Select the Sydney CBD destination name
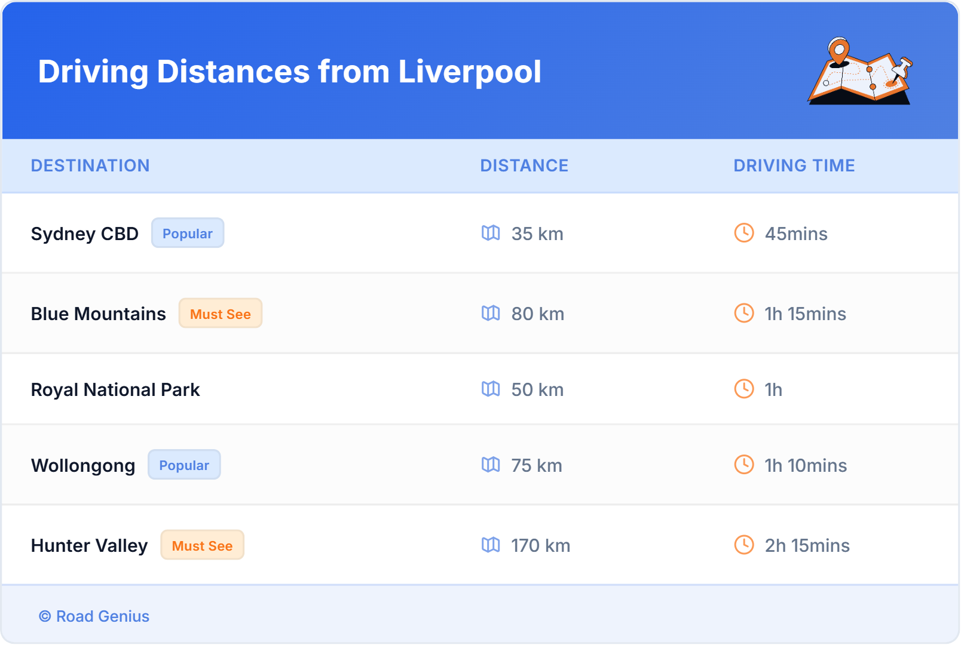 pyautogui.click(x=85, y=234)
